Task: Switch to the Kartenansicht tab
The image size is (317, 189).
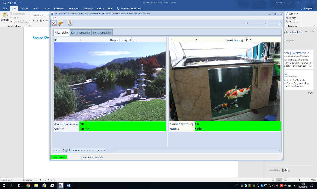Action: click(81, 33)
